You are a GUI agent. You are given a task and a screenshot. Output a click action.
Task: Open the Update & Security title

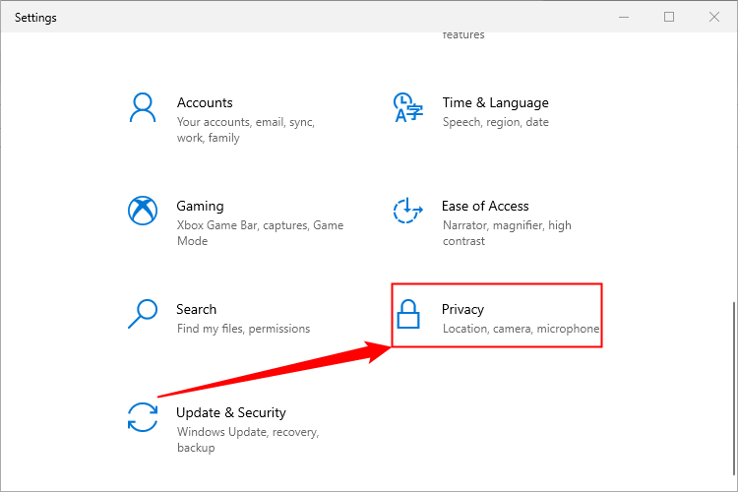tap(231, 412)
